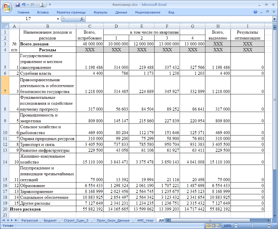The height and width of the screenshot is (229, 278).
Task: Open the redo history dropdown arrow
Action: [37, 5]
